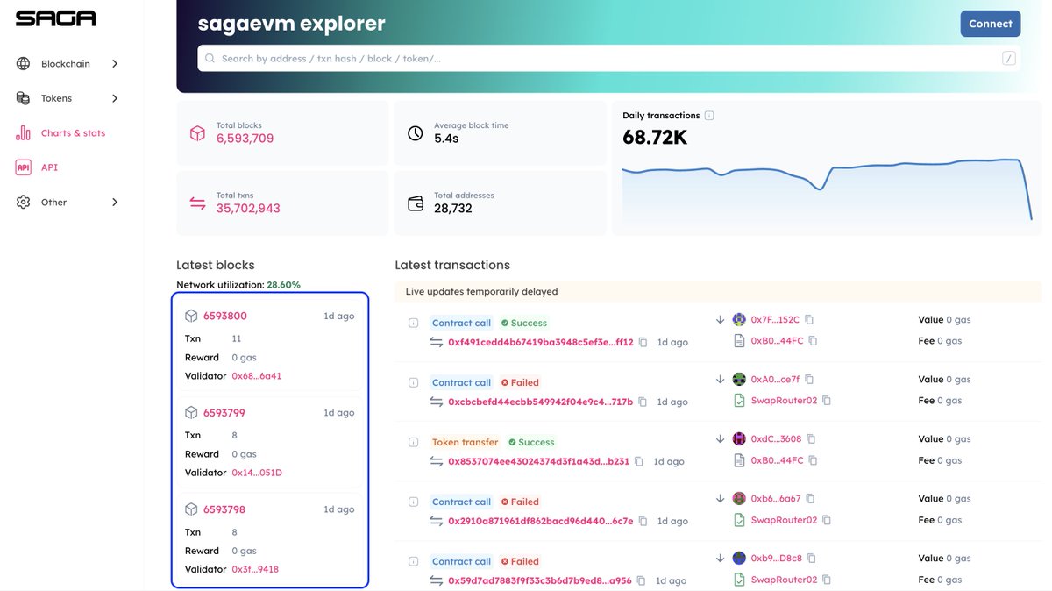
Task: Open SwapRouter02 contract under 0xb6...6a67
Action: 784,520
